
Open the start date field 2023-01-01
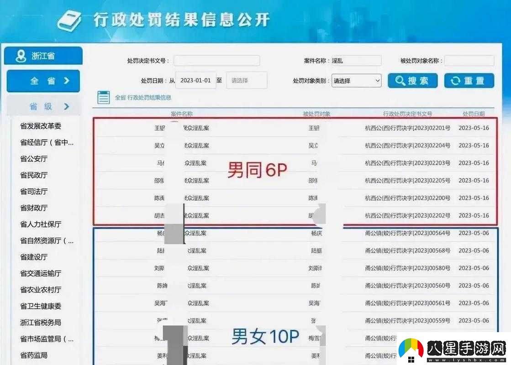pyautogui.click(x=195, y=80)
